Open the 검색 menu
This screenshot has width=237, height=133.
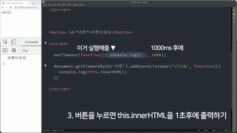click(x=54, y=5)
